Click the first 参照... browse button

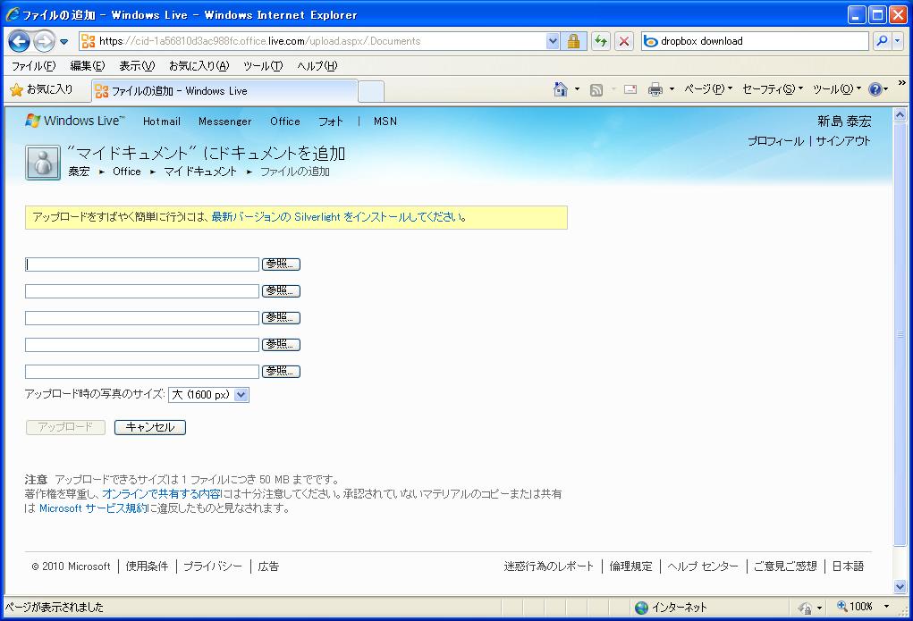(282, 264)
